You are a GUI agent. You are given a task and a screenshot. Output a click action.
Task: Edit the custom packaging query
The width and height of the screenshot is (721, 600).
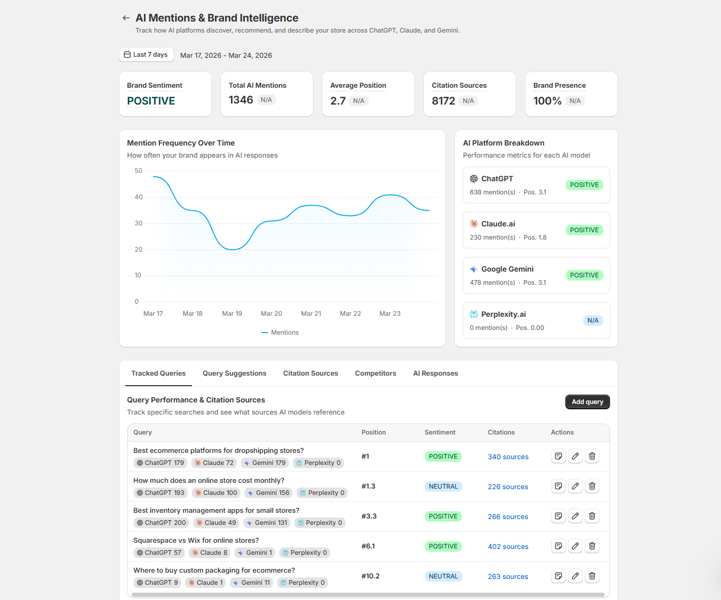(x=575, y=576)
